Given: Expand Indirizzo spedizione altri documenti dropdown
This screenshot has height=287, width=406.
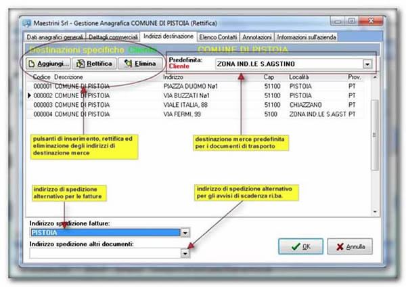Looking at the screenshot, I should [x=185, y=252].
